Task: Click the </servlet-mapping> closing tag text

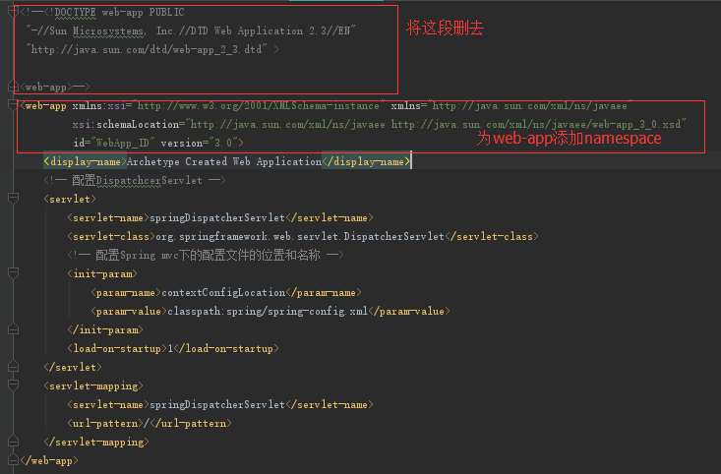Action: pos(96,443)
